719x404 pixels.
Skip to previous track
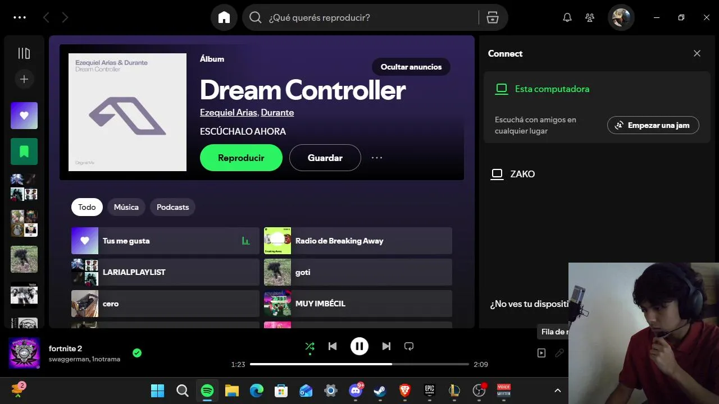[333, 346]
